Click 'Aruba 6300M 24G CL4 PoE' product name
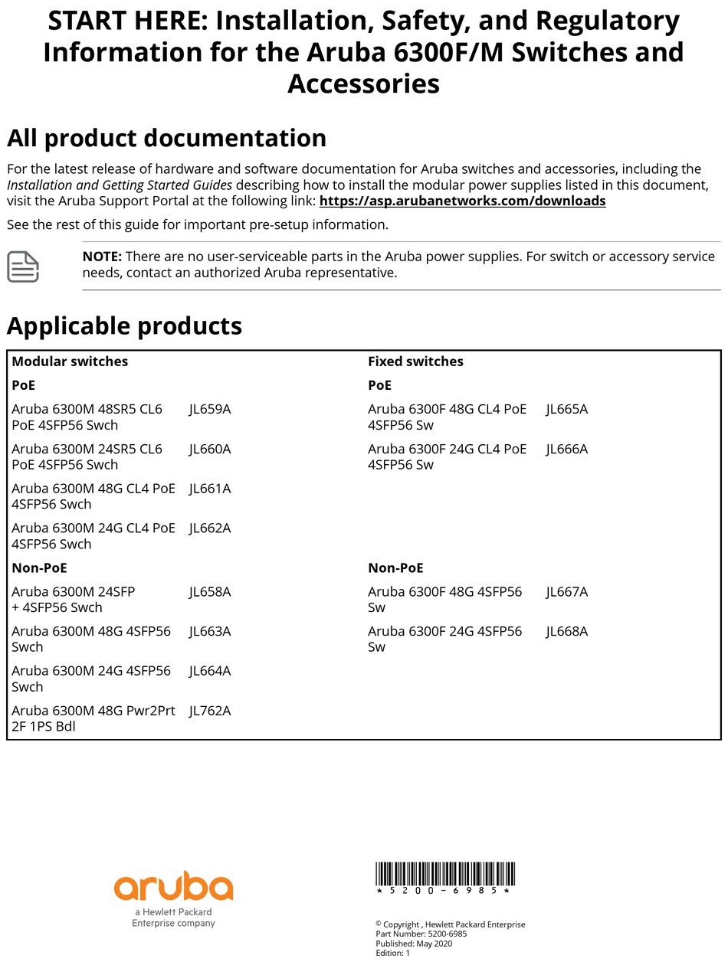Screen dimensions: 728x965 [93, 536]
